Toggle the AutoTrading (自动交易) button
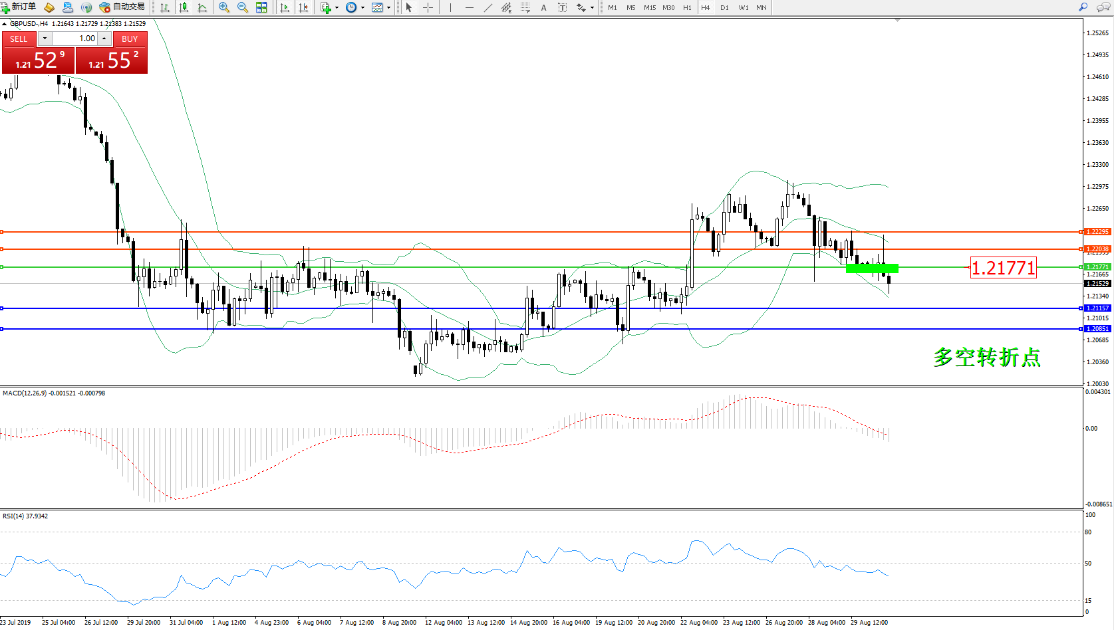 [122, 7]
